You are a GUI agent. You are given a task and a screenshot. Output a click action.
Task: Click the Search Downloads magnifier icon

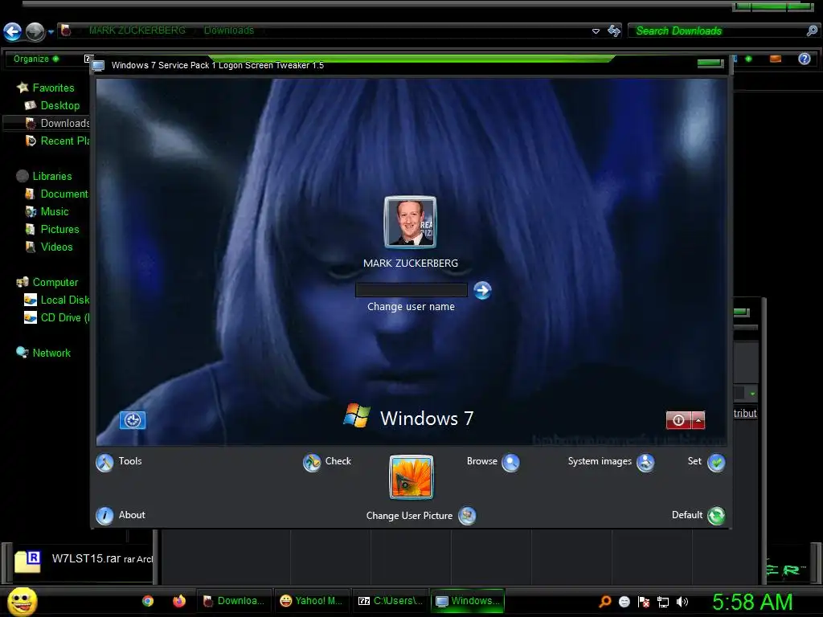812,31
